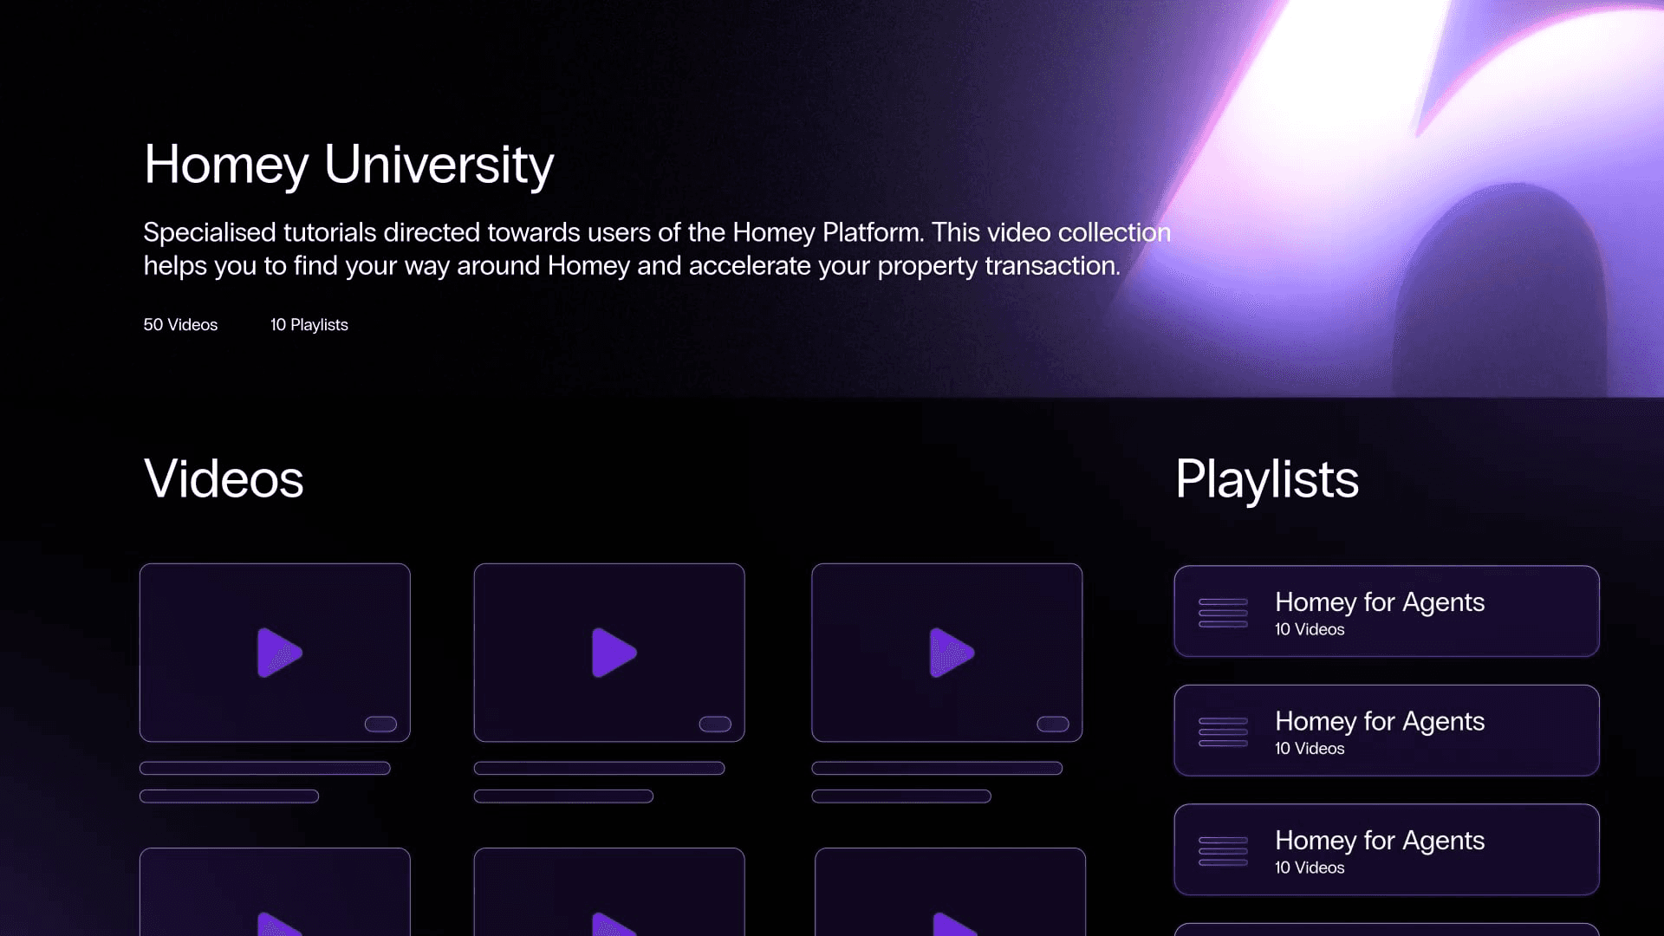
Task: Click title placeholder under first video
Action: tap(264, 768)
